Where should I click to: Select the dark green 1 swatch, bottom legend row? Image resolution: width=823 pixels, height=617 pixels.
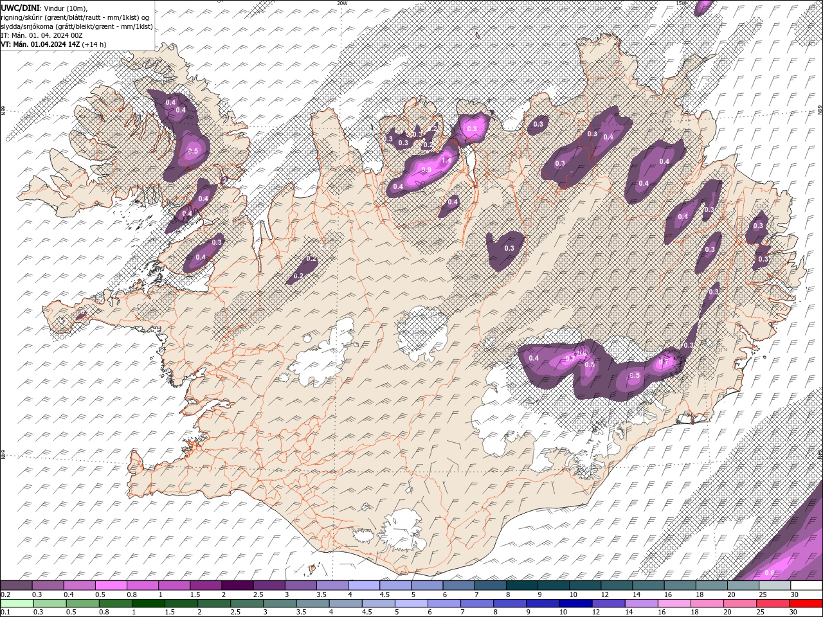coord(149,604)
